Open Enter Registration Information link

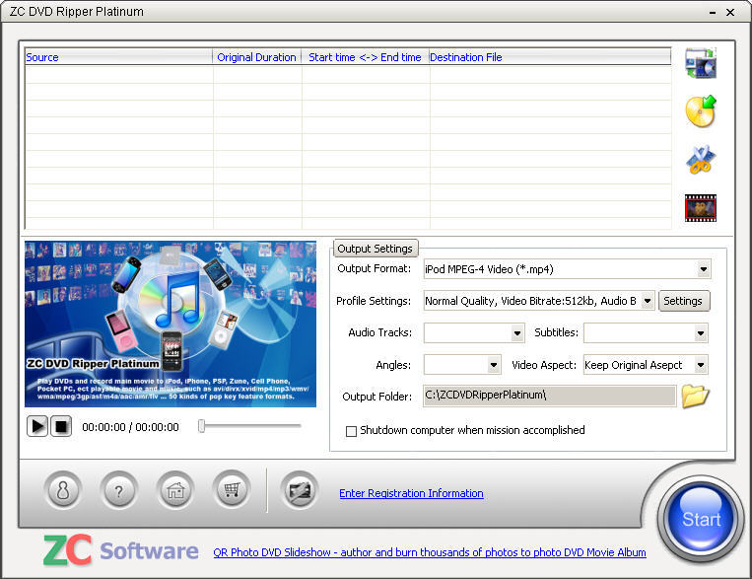(411, 493)
